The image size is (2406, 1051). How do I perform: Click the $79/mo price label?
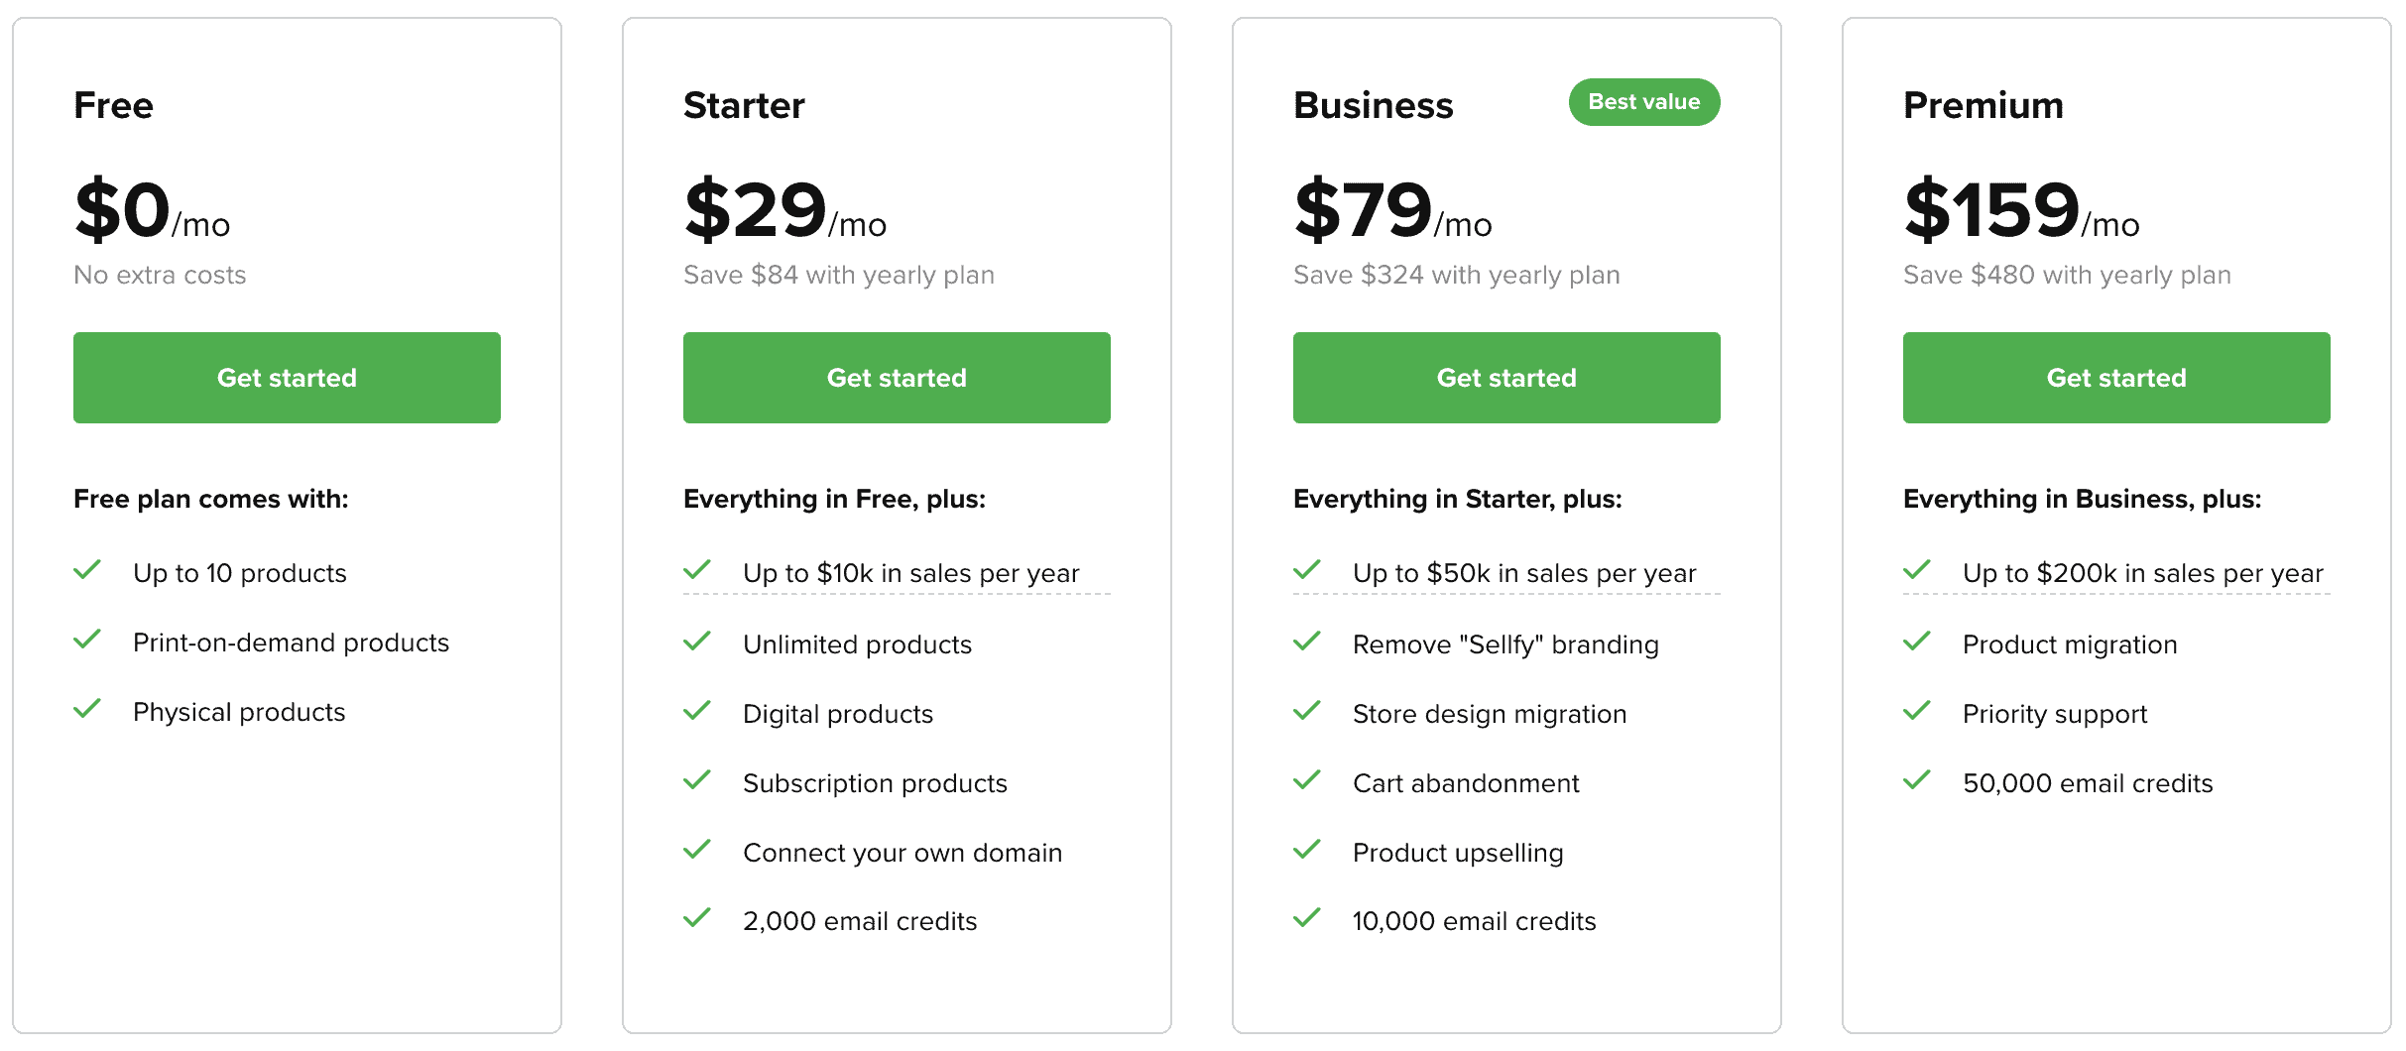[1392, 210]
